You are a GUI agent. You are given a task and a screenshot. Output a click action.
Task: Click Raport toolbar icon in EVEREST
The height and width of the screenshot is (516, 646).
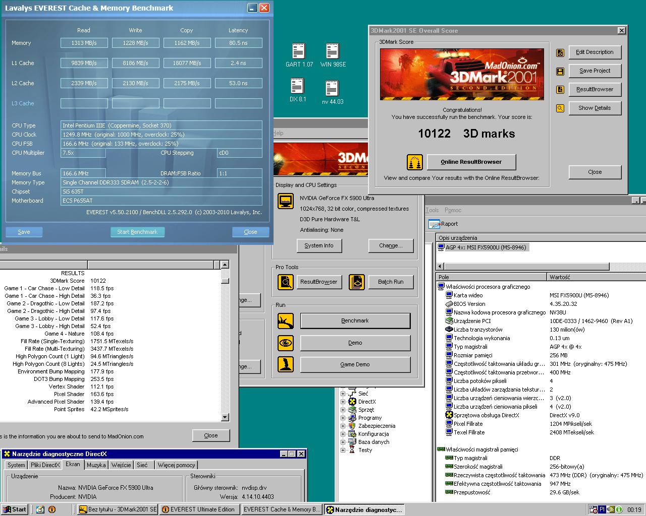[434, 224]
